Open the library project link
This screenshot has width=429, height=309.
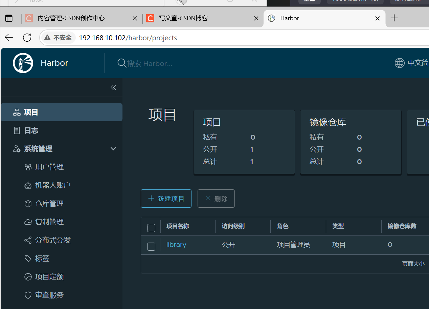pyautogui.click(x=176, y=245)
